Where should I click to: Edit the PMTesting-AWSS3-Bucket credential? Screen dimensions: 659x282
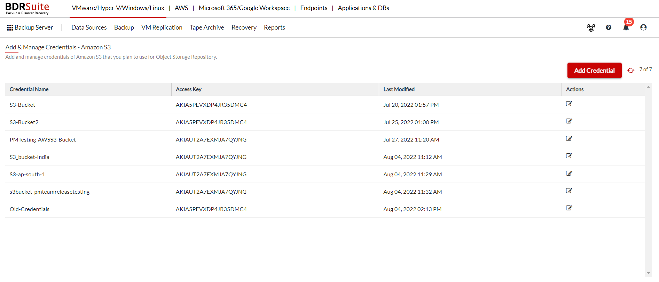pos(569,138)
